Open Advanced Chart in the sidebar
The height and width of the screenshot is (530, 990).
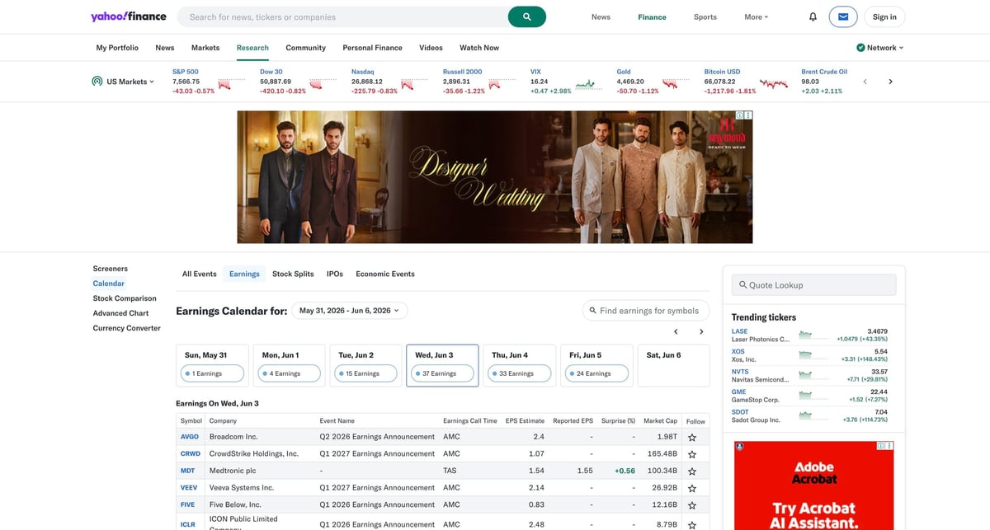(120, 313)
